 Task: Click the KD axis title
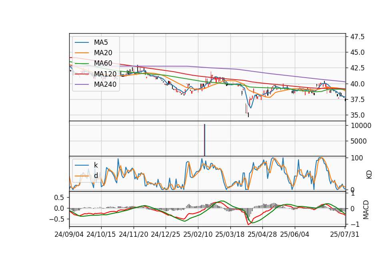click(369, 175)
